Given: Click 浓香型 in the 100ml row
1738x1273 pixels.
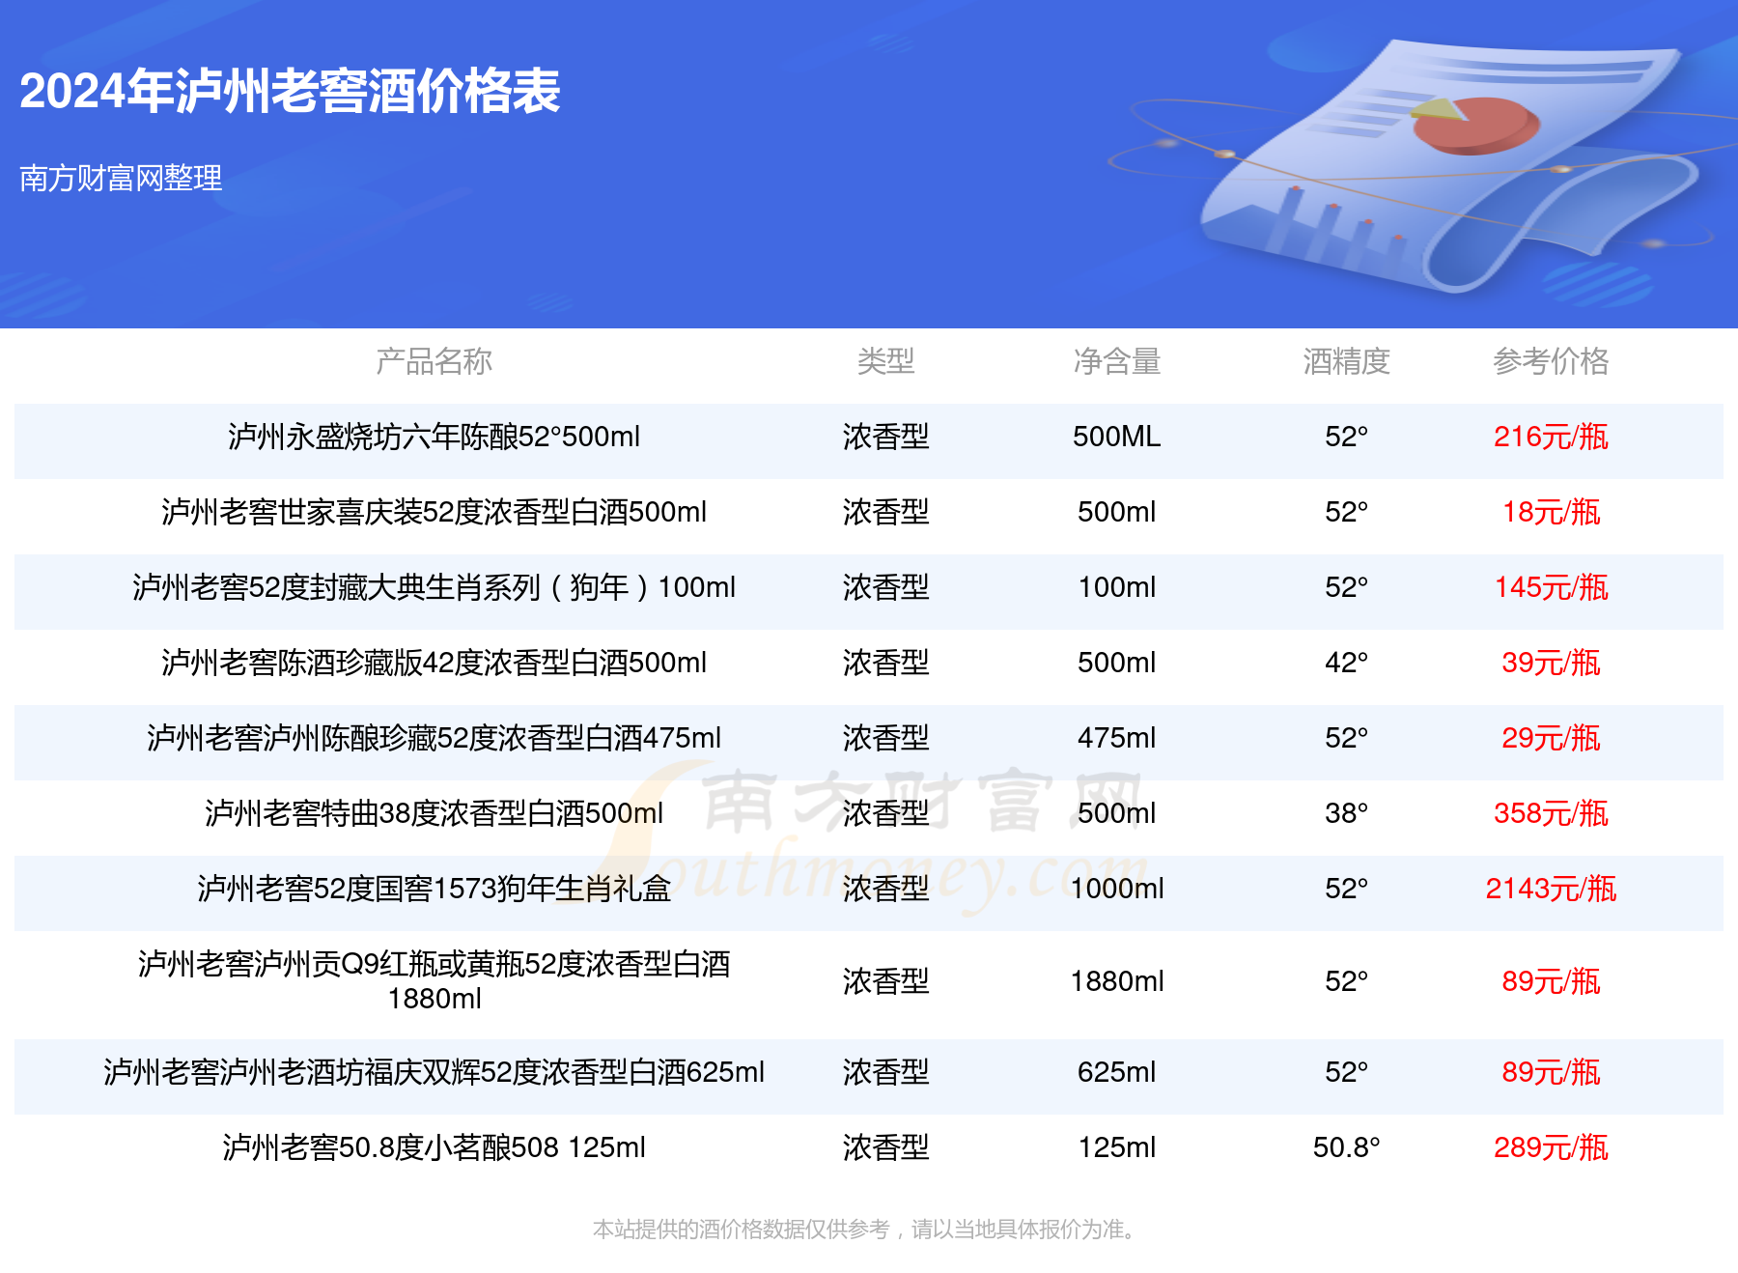Looking at the screenshot, I should (885, 587).
